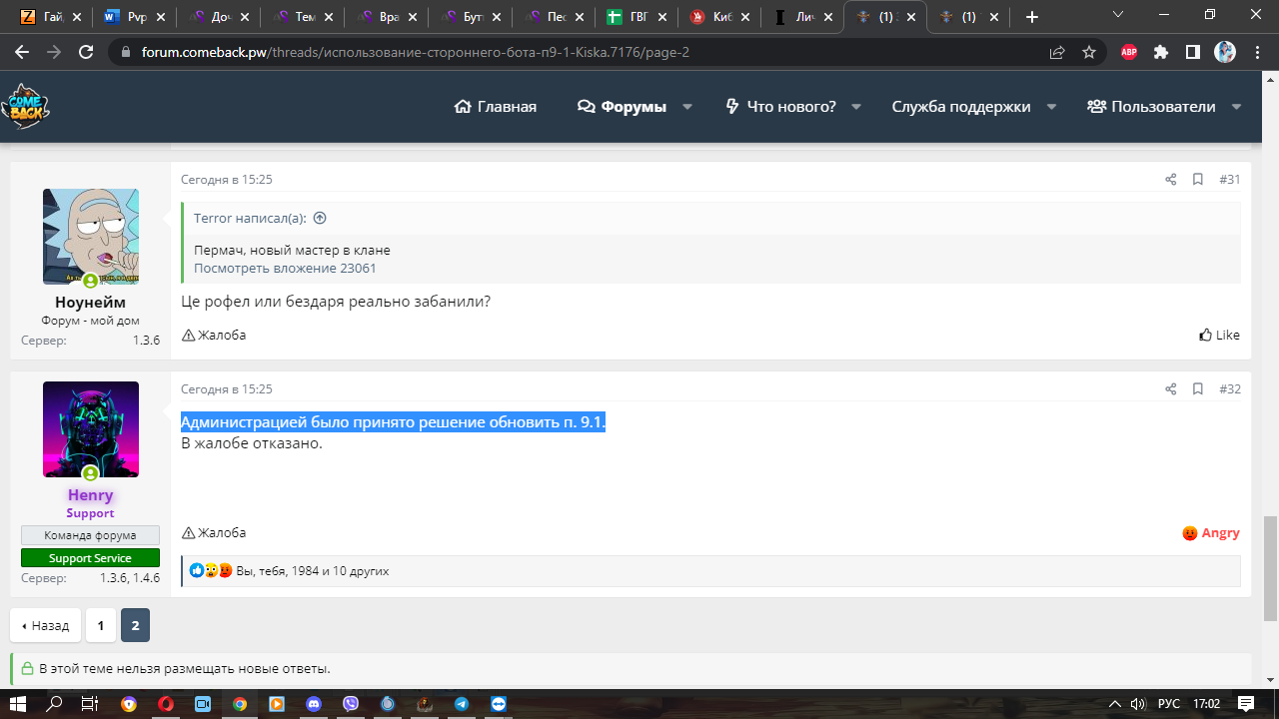Screen dimensions: 1279x719
Task: Click the Like button on post #31
Action: coord(1219,336)
